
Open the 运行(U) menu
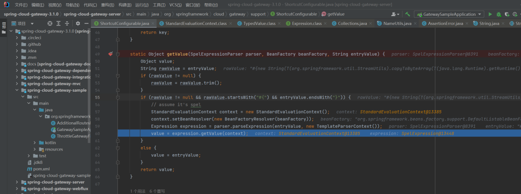coord(142,5)
